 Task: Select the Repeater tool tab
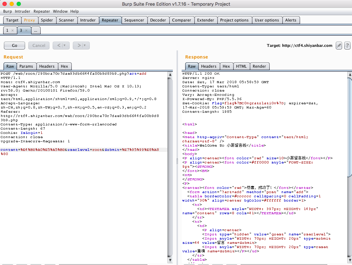point(110,20)
